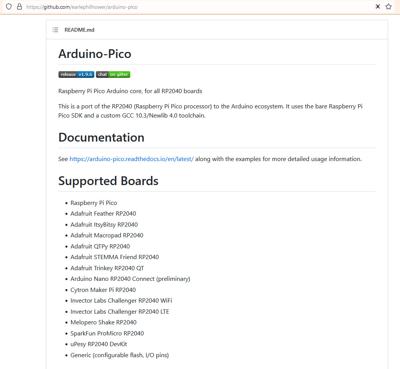Open the arduino-pico.readthedocs.io documentation link
Screen dimensions: 400x369
click(132, 159)
